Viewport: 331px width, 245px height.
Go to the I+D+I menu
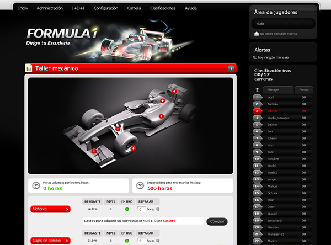(x=78, y=8)
